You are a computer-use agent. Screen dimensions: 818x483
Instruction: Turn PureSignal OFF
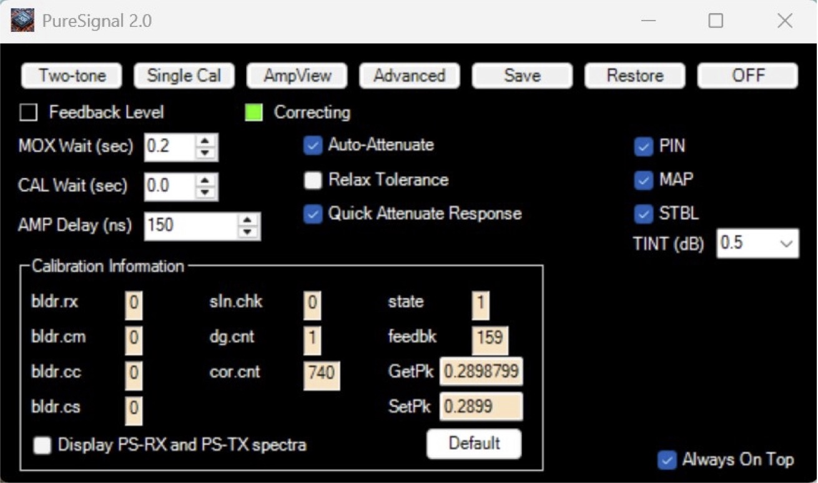point(747,76)
